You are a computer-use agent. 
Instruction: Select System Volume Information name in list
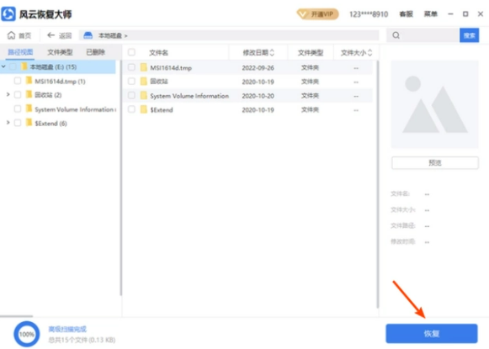189,96
